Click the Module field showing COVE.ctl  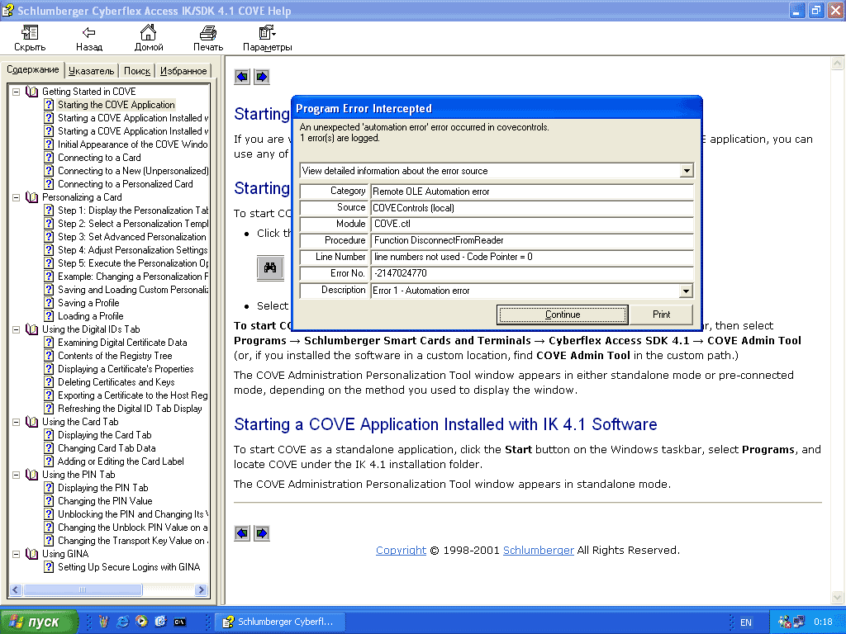tap(531, 224)
